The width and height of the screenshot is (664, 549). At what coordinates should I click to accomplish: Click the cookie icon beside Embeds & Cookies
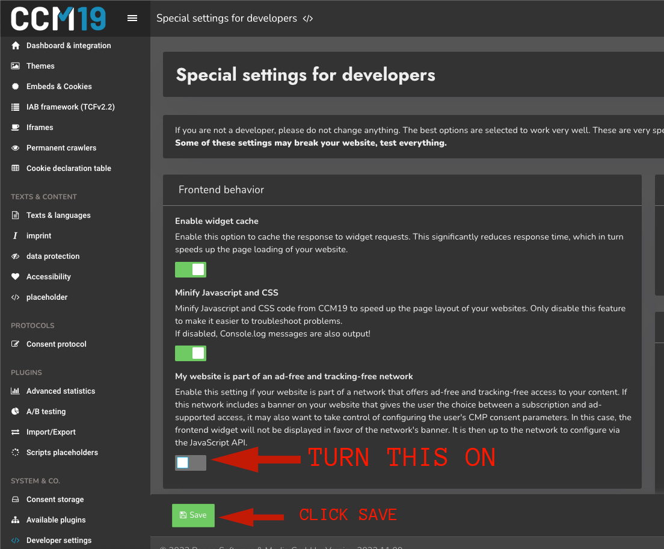tap(15, 87)
